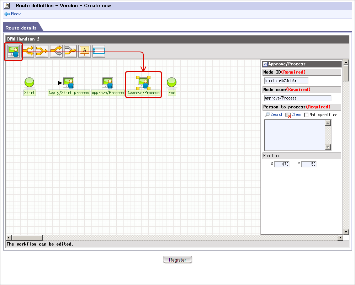
Task: Click the properties panel vertical scrollbar thumb
Action: pyautogui.click(x=346, y=73)
